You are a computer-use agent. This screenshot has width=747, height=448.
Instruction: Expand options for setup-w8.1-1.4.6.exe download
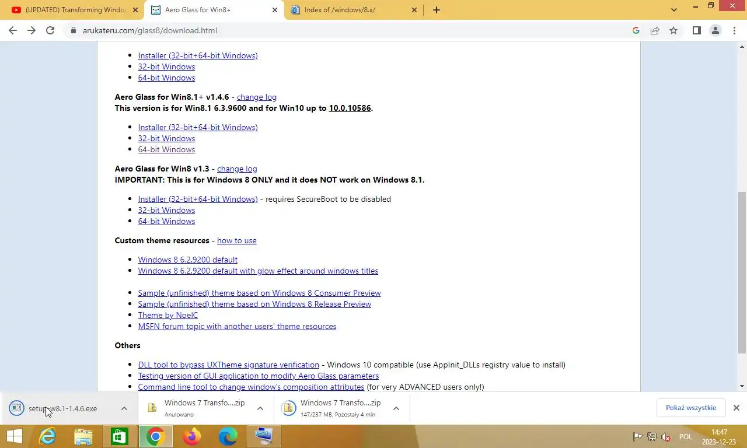(x=124, y=408)
